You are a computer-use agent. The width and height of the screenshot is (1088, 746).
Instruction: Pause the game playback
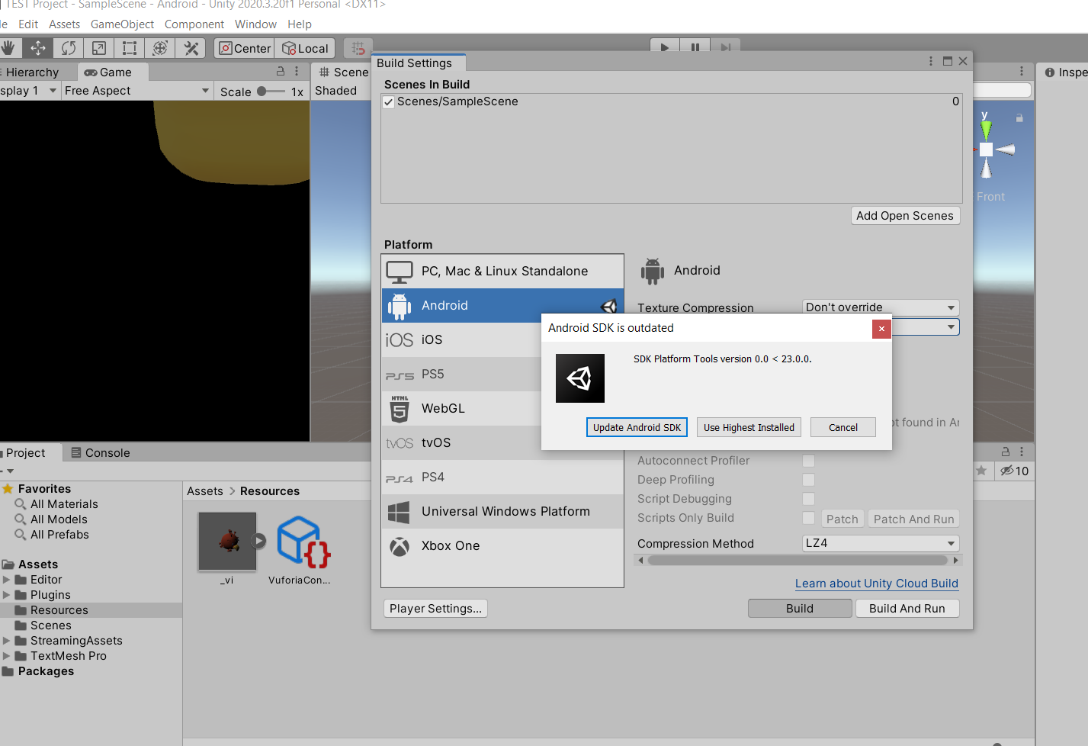tap(695, 47)
